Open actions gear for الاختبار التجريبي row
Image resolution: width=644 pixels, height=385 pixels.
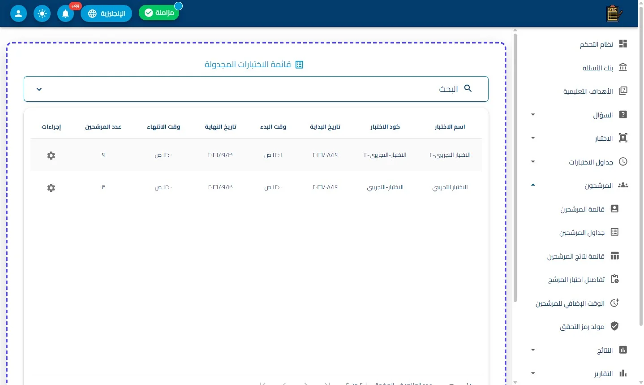pos(51,187)
